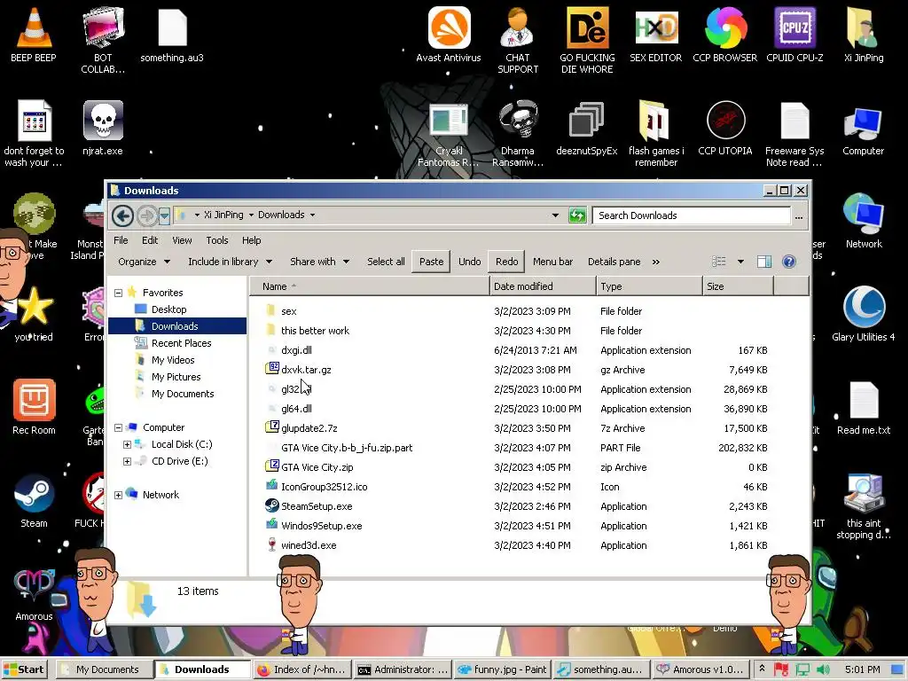Viewport: 908px width, 681px height.
Task: Click in the Search Downloads field
Action: (x=692, y=215)
